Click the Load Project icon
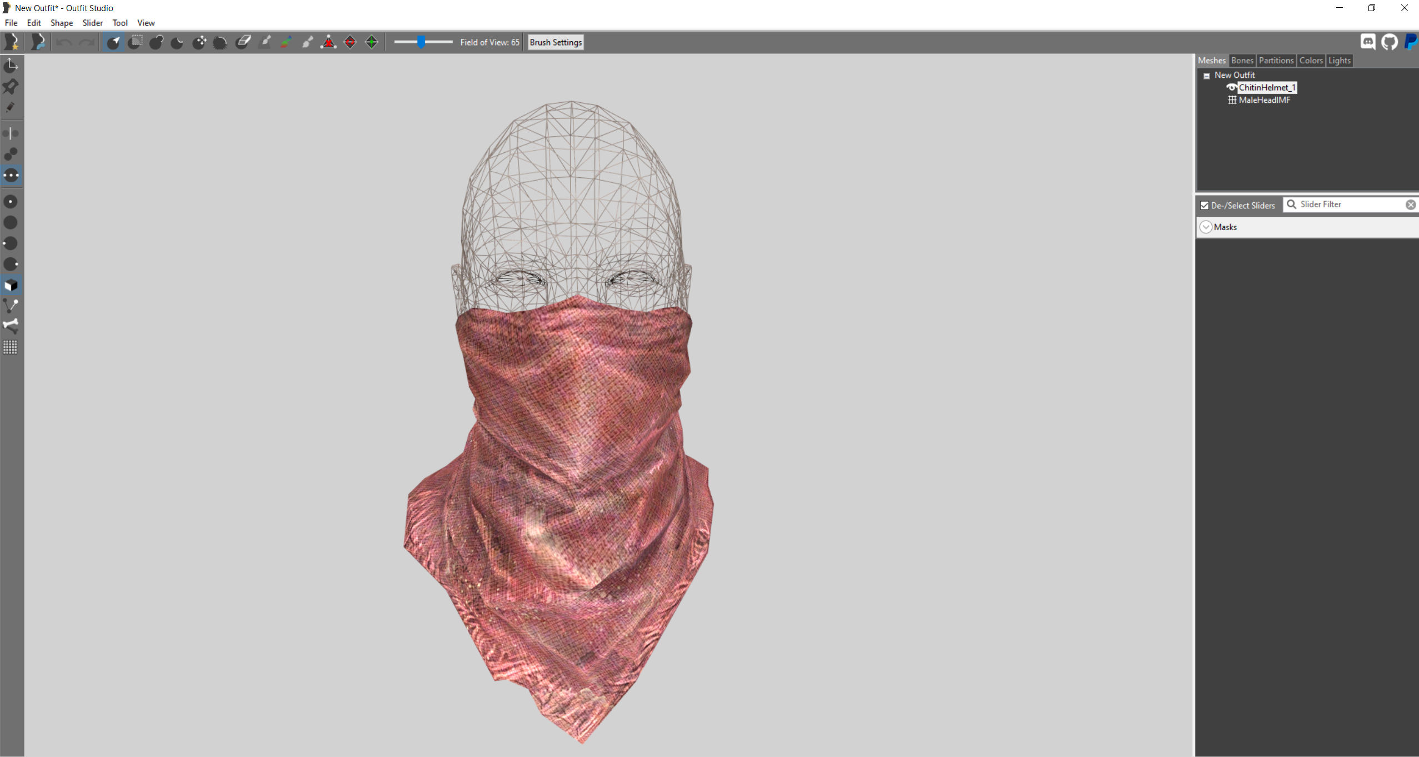The height and width of the screenshot is (757, 1419). point(38,42)
